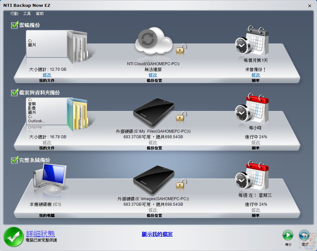Screen dimensions: 317x251
Task: Click the 外接硬碟 (E:\My Files) label
Action: tap(153, 131)
